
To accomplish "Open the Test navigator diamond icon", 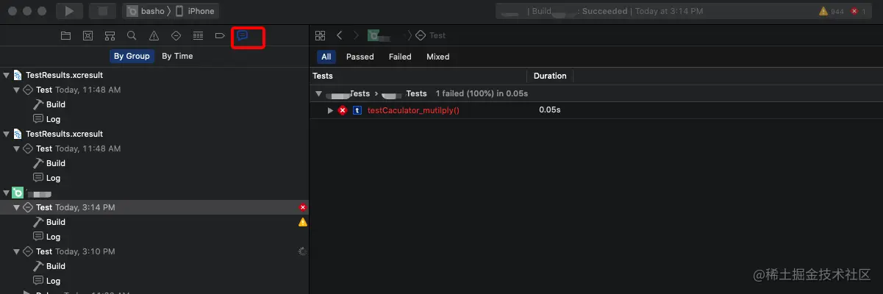I will point(176,35).
